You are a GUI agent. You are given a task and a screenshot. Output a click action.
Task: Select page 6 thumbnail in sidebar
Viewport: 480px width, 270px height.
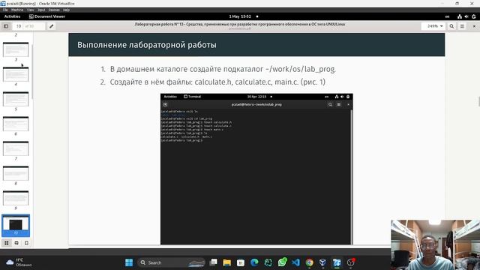16,124
